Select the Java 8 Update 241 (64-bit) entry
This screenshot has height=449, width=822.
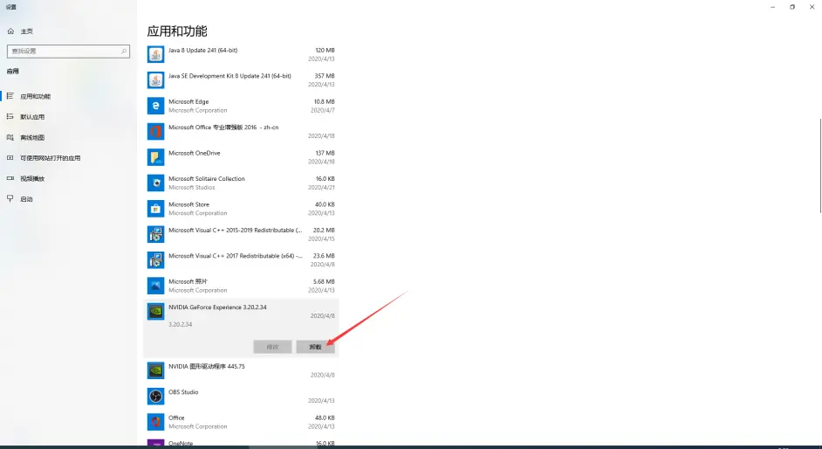(x=241, y=54)
